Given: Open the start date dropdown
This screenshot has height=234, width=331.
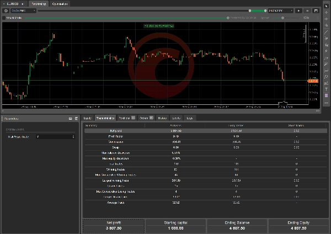Looking at the screenshot, I should tap(23, 10).
